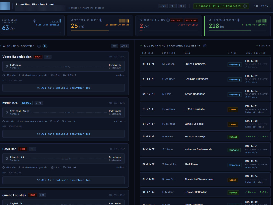This screenshot has height=205, width=273.
Task: Click bar chart sparkline in Beschikbare Chauffeurs card
Action: click(x=55, y=21)
